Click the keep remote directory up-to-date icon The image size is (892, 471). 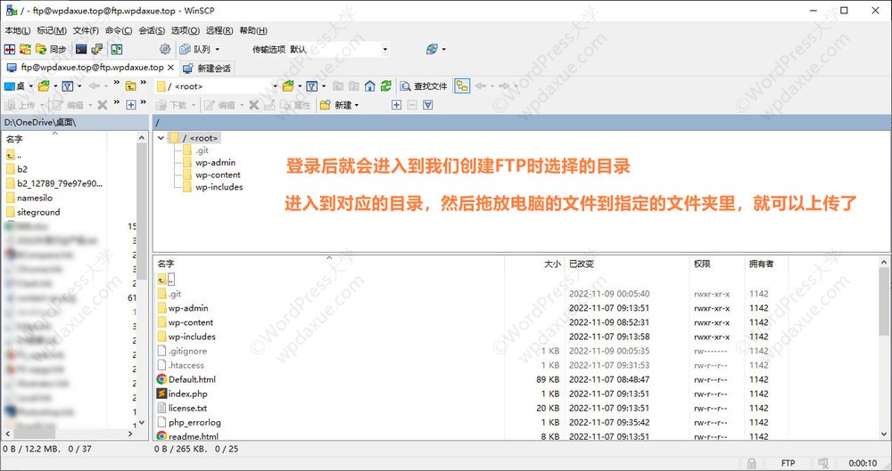pos(117,50)
